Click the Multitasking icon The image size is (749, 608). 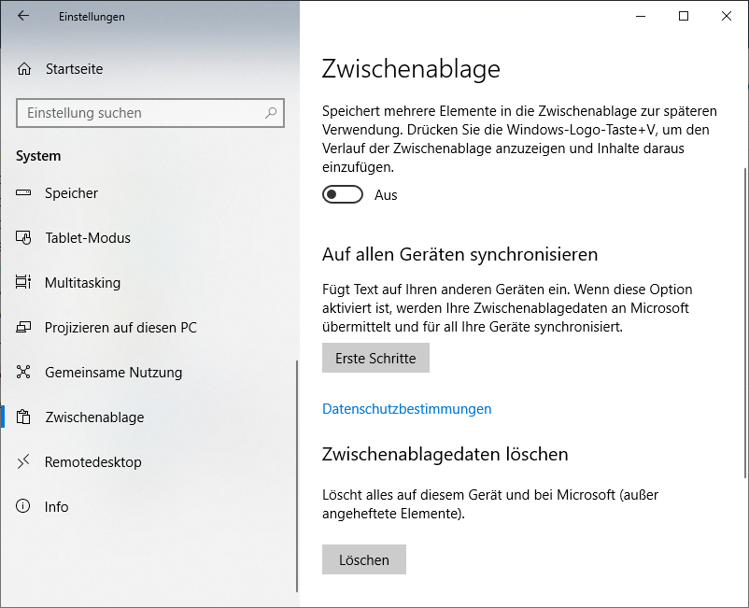(x=24, y=283)
